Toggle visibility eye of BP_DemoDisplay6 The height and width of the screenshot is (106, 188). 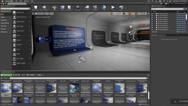tap(152, 20)
